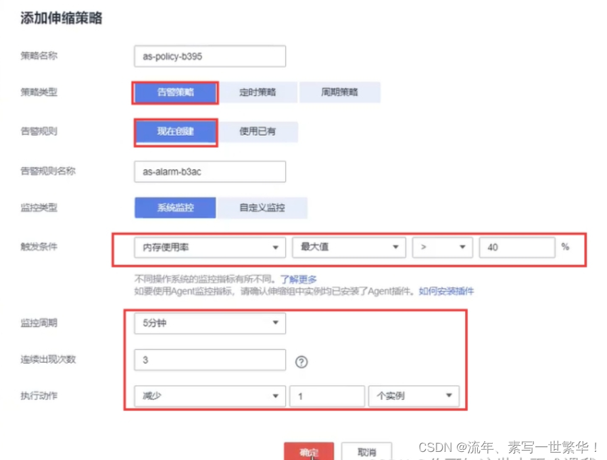Viewport: 607px width, 460px height.
Task: Open the 内存使用率 metric dropdown
Action: [x=210, y=247]
